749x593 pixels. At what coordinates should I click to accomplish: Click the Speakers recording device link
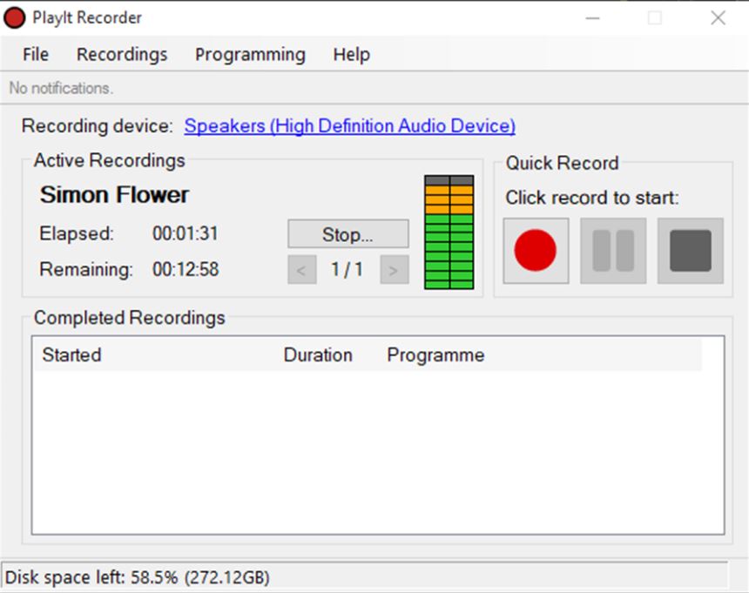349,126
